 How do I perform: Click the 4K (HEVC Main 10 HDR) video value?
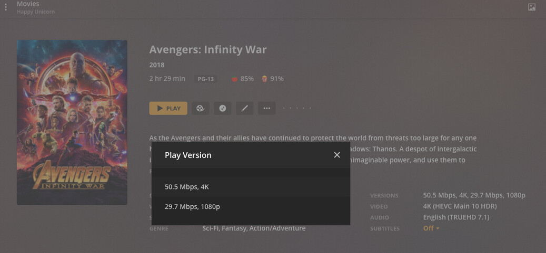point(460,206)
